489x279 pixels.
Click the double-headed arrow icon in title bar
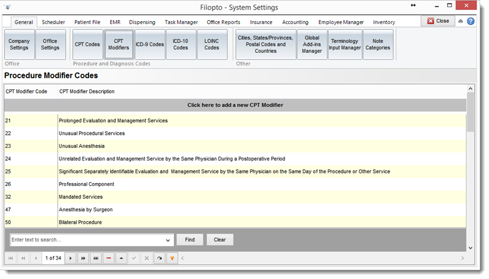pos(413,5)
